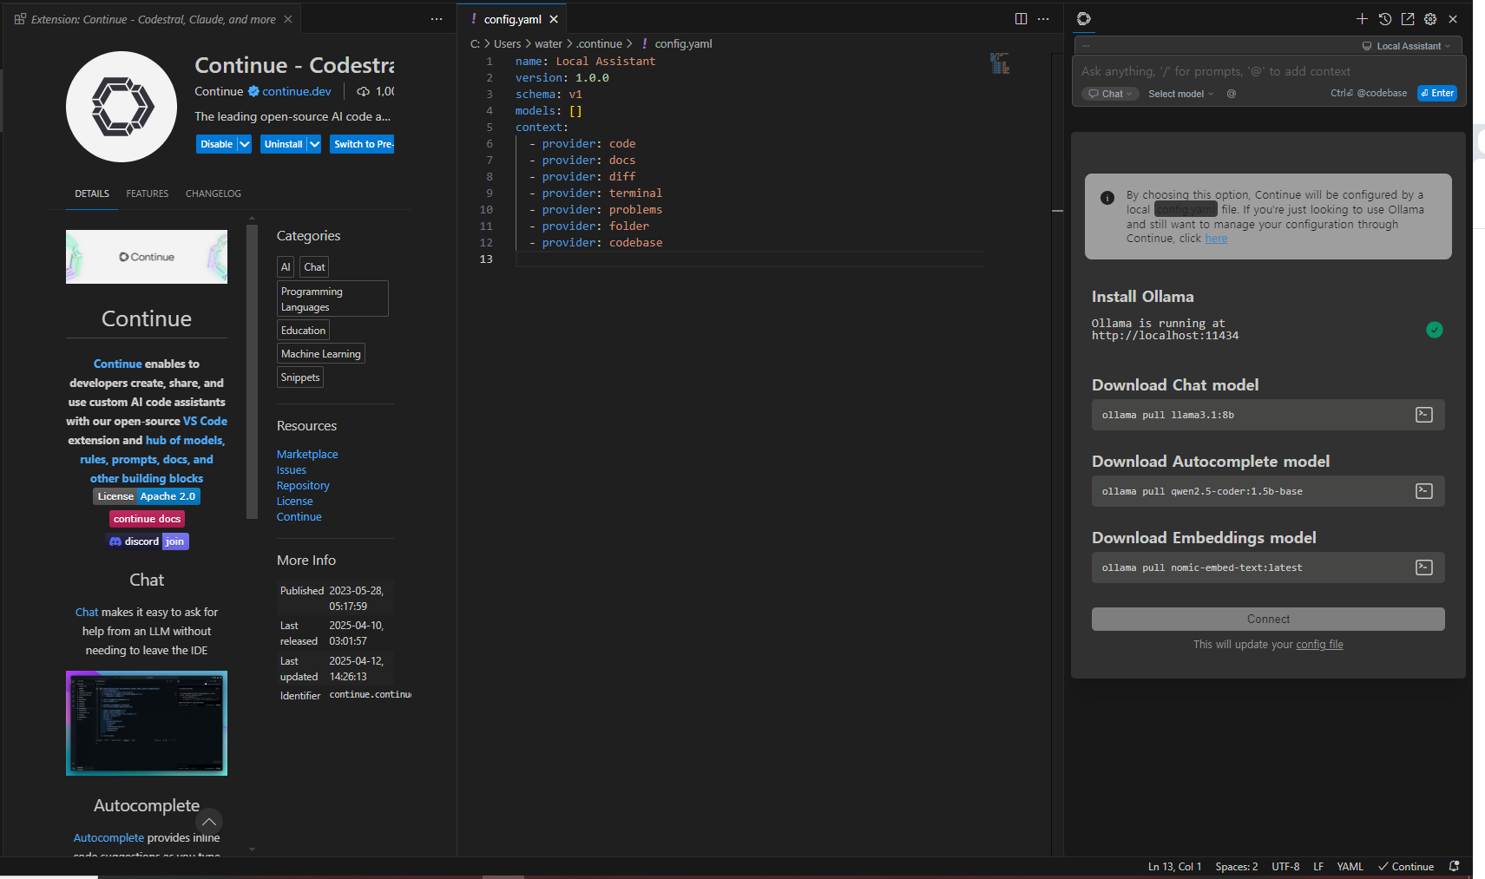Click the continue docs badge
The height and width of the screenshot is (879, 1485).
pyautogui.click(x=148, y=519)
